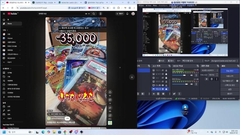Open window selection dropdown showing DungeonCrawler.exe
The height and width of the screenshot is (135, 240).
coord(225,61)
